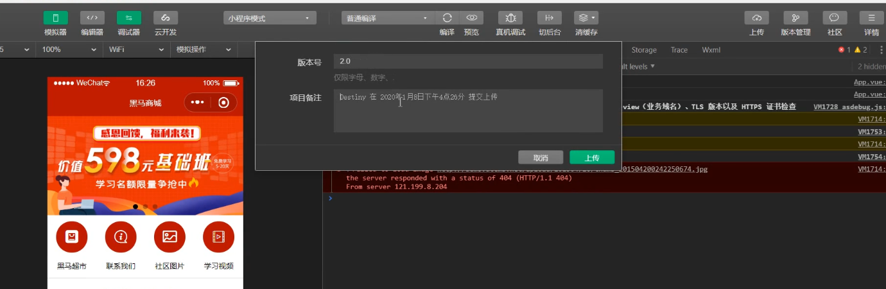Click the 取消 cancel button in dialog
Viewport: 886px width, 289px height.
541,157
